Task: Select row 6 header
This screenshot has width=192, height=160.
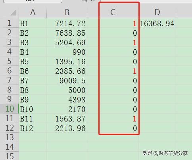Action: pyautogui.click(x=10, y=71)
